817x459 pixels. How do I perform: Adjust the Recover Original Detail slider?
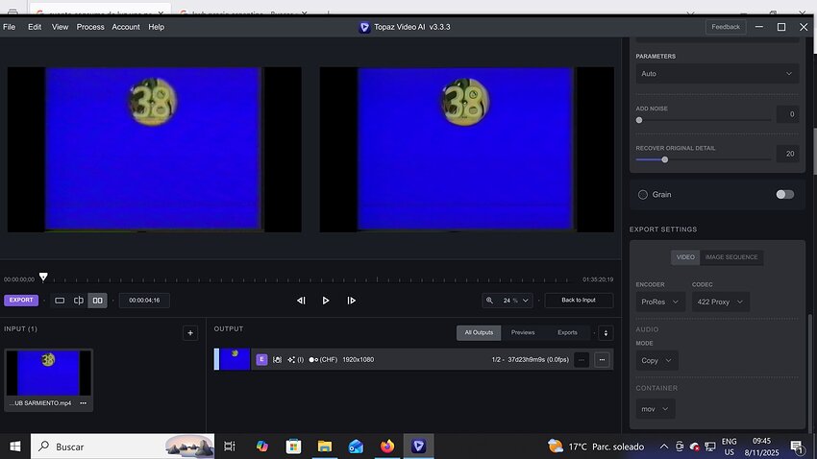coord(665,159)
